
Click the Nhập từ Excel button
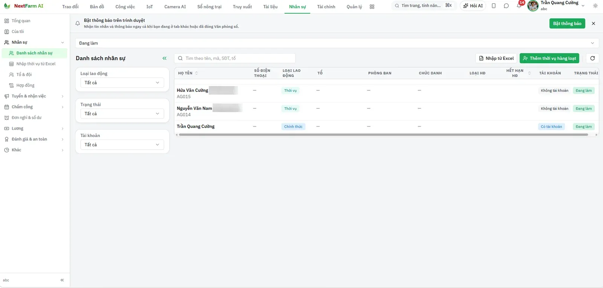[x=496, y=58]
